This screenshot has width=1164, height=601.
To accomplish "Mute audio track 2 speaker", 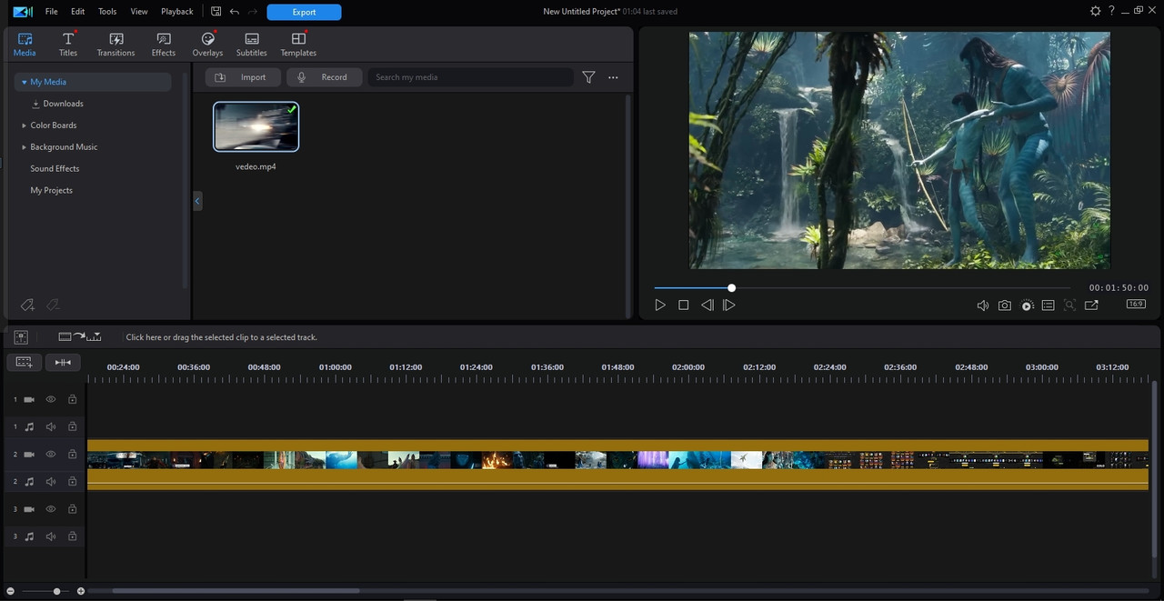I will (x=51, y=482).
